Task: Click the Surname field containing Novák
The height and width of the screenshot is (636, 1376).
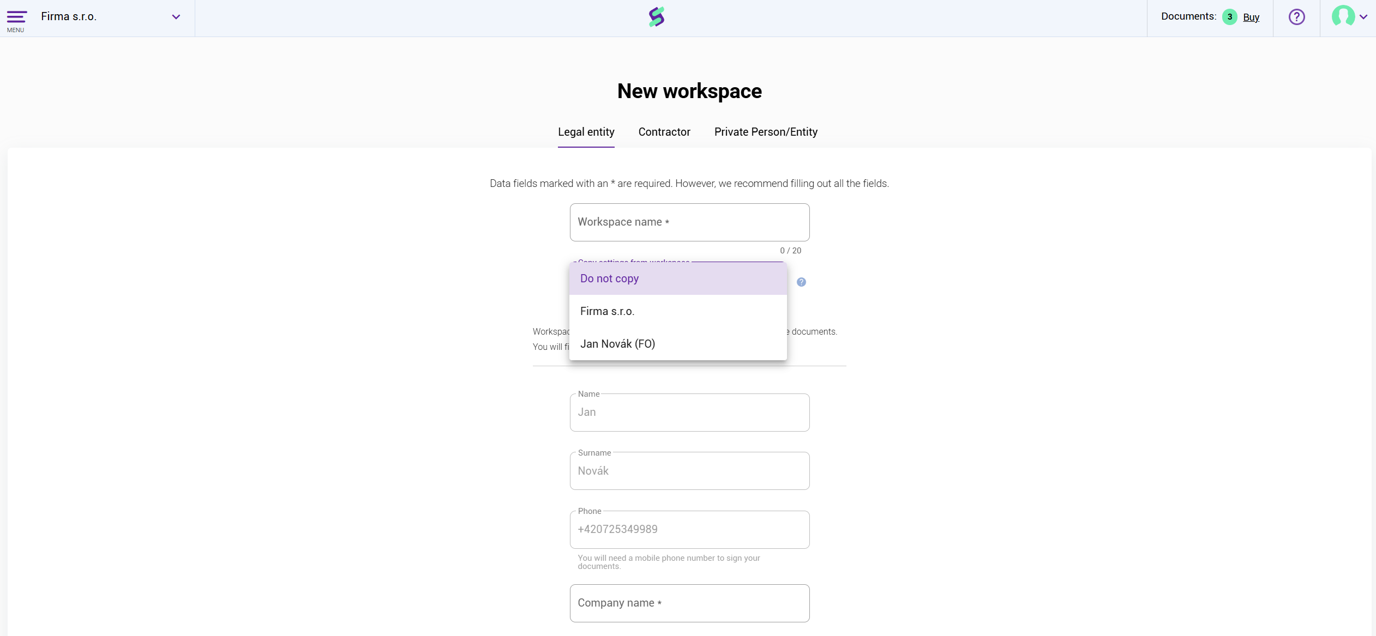Action: (x=689, y=471)
